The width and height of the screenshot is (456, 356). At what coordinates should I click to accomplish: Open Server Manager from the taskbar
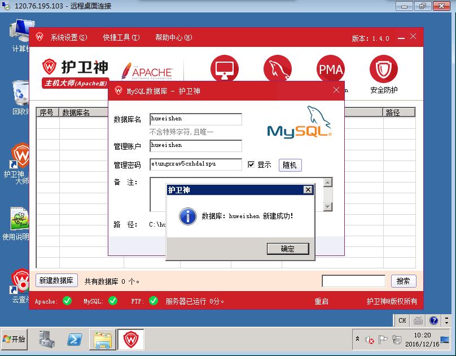point(46,339)
